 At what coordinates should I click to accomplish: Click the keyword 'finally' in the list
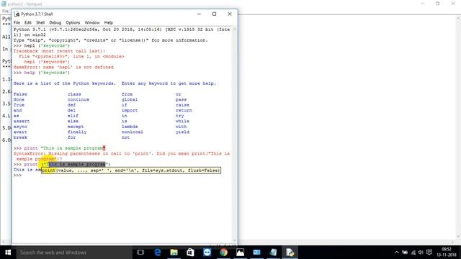(x=77, y=132)
